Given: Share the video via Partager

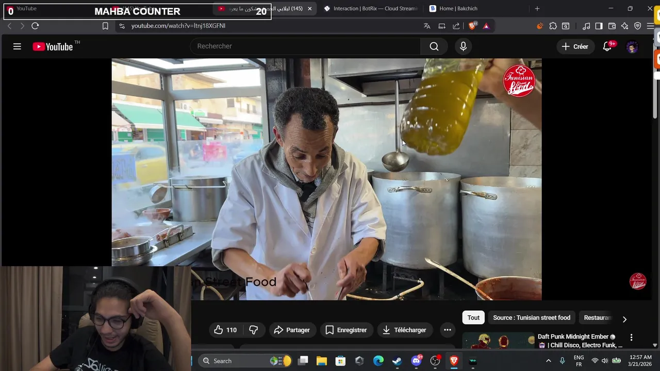Looking at the screenshot, I should pyautogui.click(x=292, y=330).
